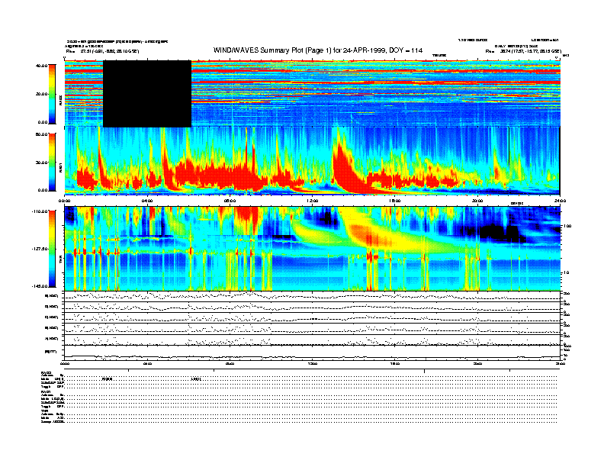Click the WIND/WAVES Summary Plot title
The image size is (604, 467).
pos(318,50)
